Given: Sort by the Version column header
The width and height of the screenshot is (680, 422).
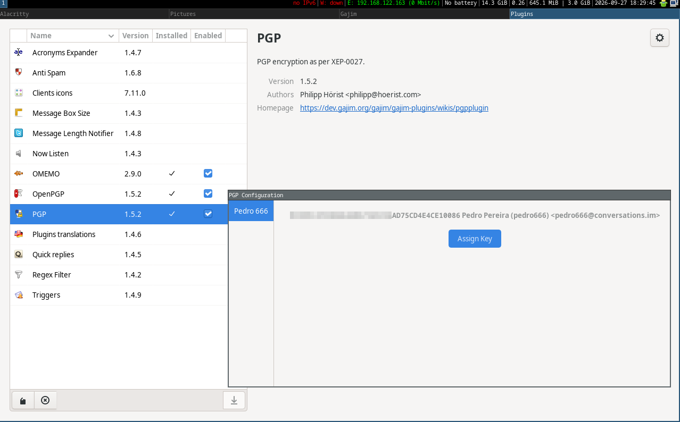Looking at the screenshot, I should 135,36.
